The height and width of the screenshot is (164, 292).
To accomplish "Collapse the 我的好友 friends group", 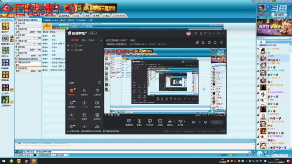I will point(258,45).
